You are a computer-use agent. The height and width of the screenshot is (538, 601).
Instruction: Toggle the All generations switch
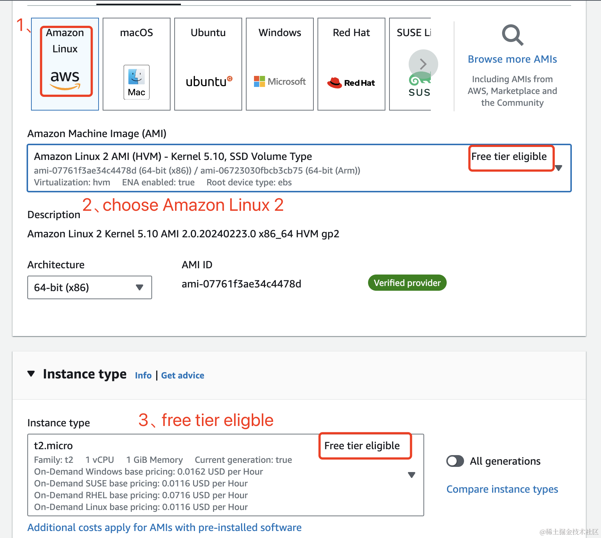[x=455, y=461]
